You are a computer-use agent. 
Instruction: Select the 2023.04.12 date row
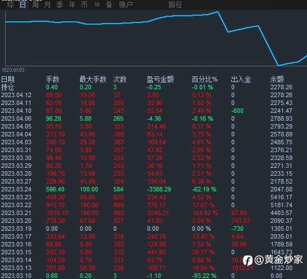16,95
